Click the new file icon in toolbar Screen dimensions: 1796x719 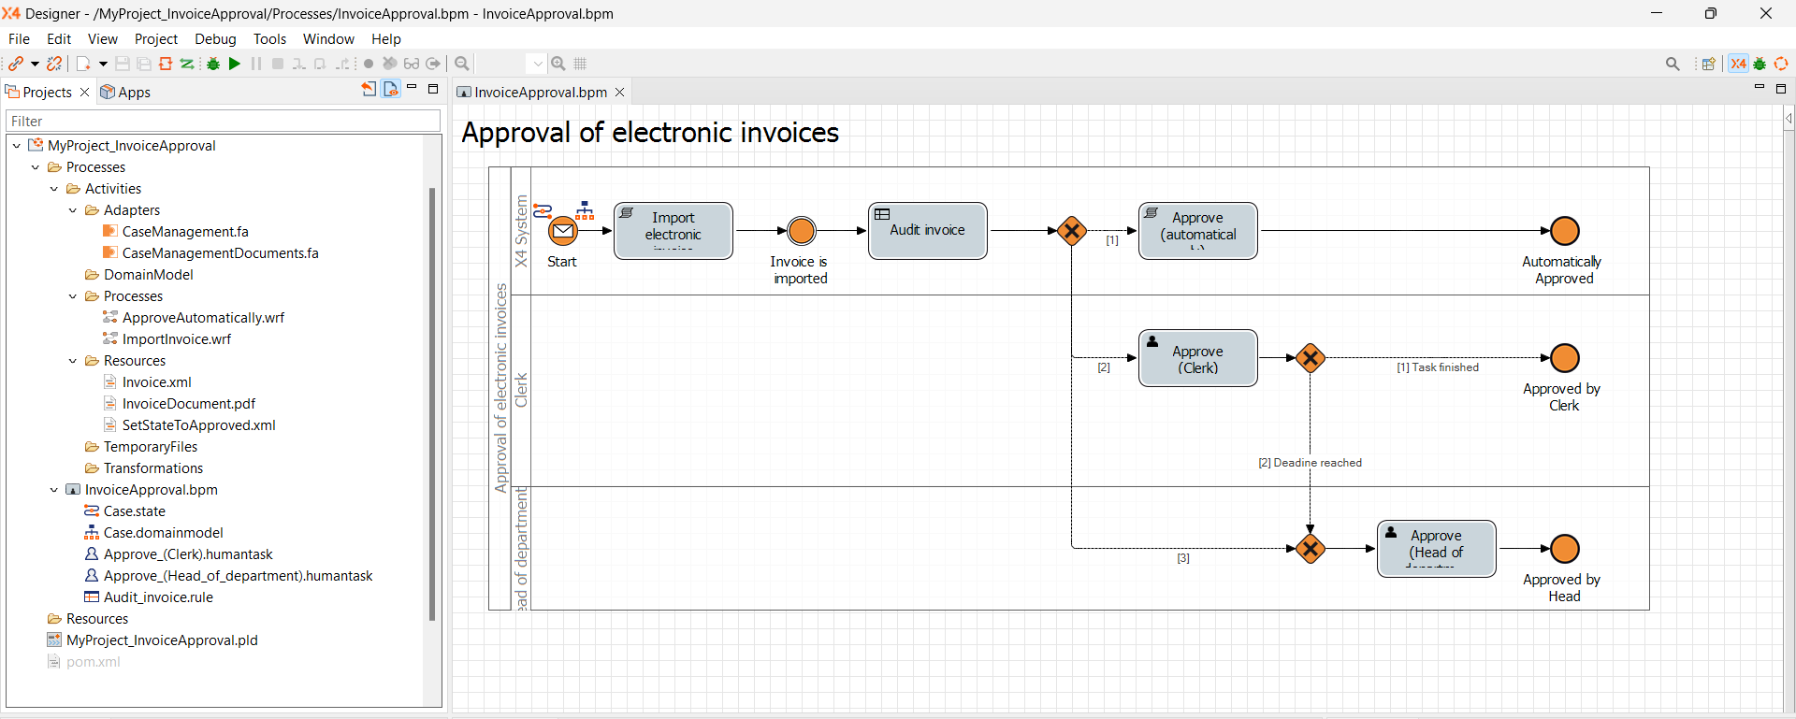[x=84, y=64]
